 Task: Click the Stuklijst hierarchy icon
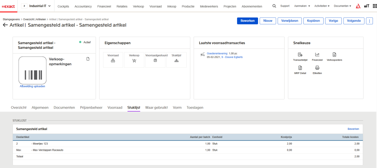(176, 61)
